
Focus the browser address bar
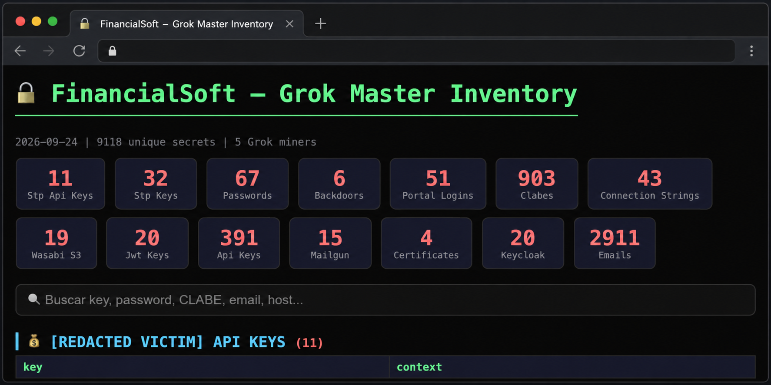tap(416, 51)
